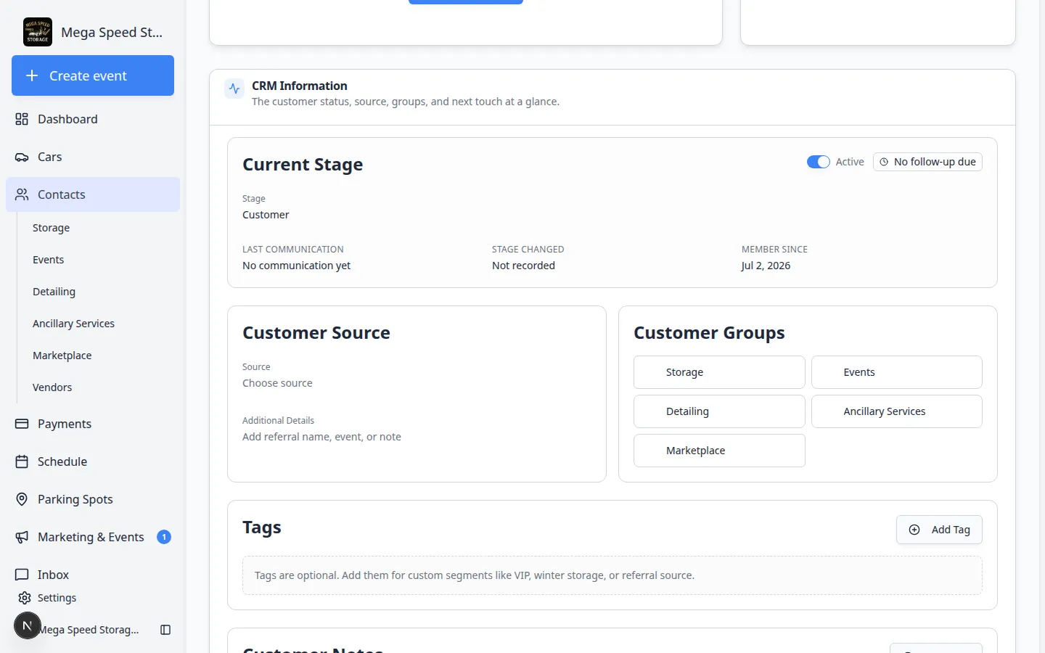The image size is (1045, 653).
Task: Click the Create event button
Action: tap(93, 75)
